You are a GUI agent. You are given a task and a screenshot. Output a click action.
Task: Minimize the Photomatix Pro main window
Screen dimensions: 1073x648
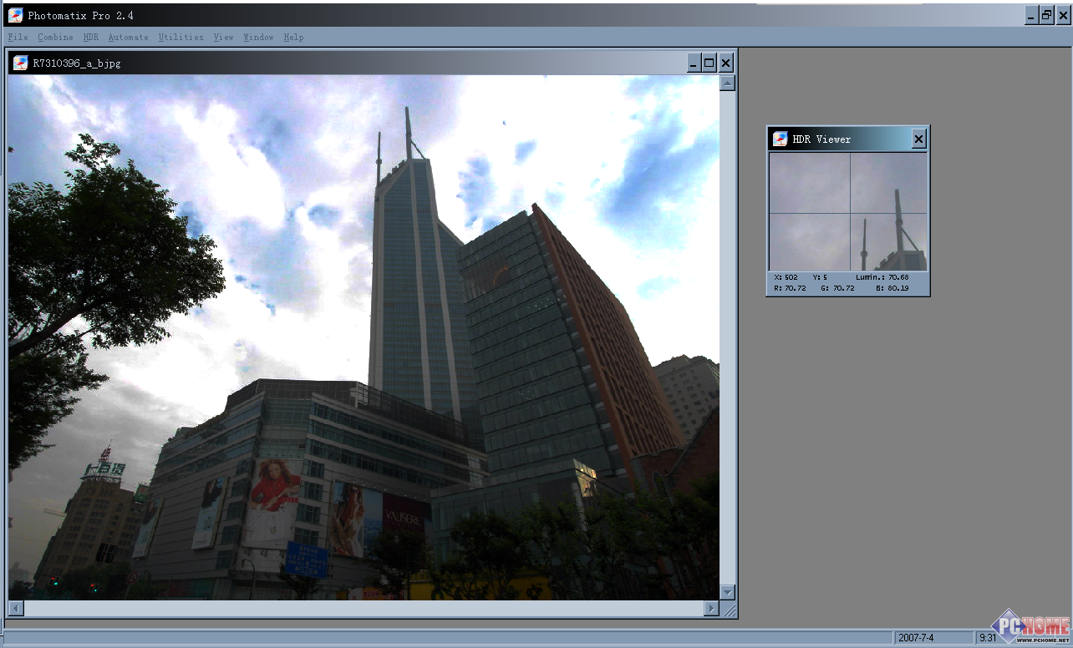[1031, 15]
